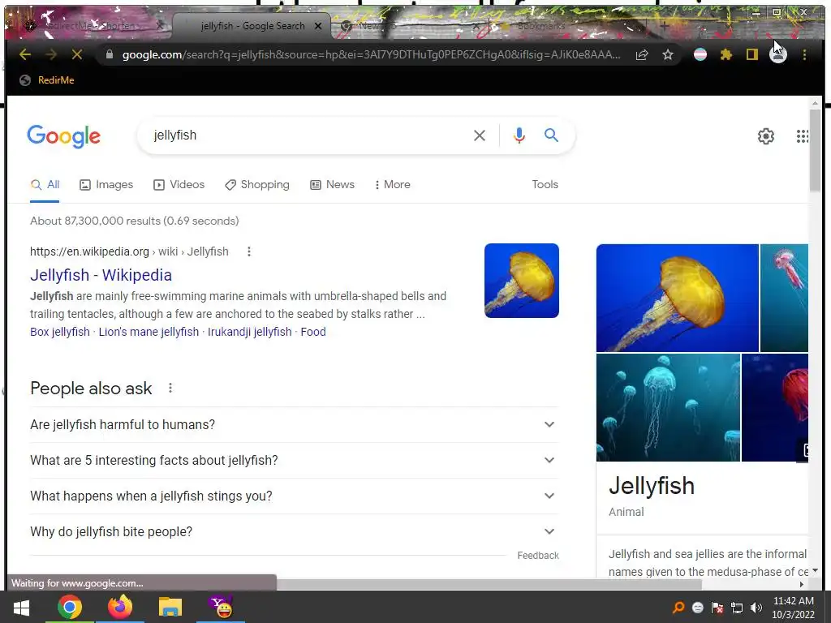The width and height of the screenshot is (831, 623).
Task: Open File Explorer from the taskbar
Action: coord(170,607)
